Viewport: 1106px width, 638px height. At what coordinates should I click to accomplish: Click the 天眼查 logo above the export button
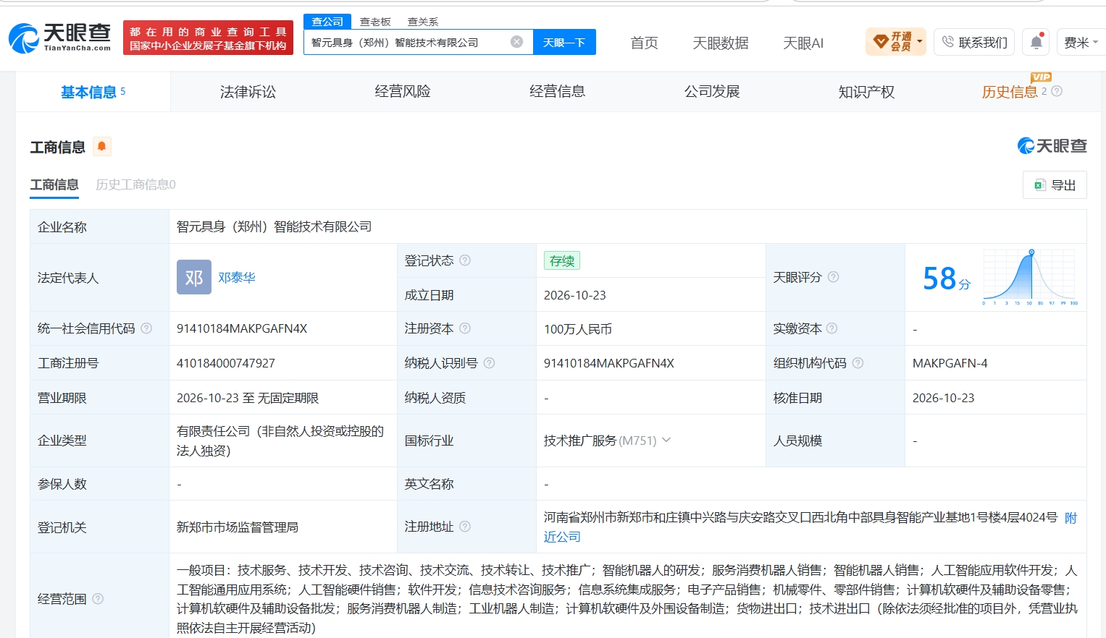pyautogui.click(x=1052, y=146)
